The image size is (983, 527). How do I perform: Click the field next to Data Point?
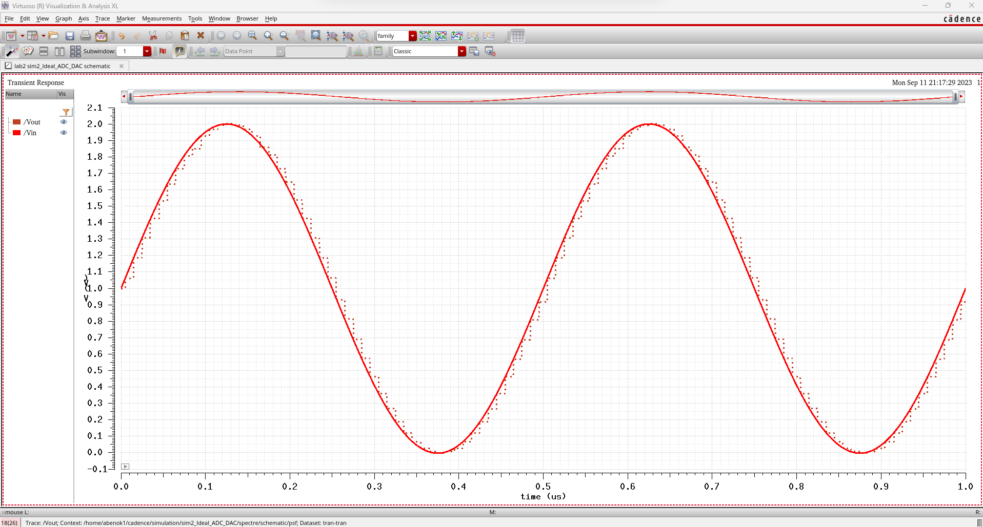point(316,51)
